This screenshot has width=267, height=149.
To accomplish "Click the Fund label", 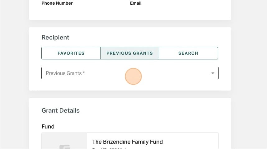I will click(48, 127).
